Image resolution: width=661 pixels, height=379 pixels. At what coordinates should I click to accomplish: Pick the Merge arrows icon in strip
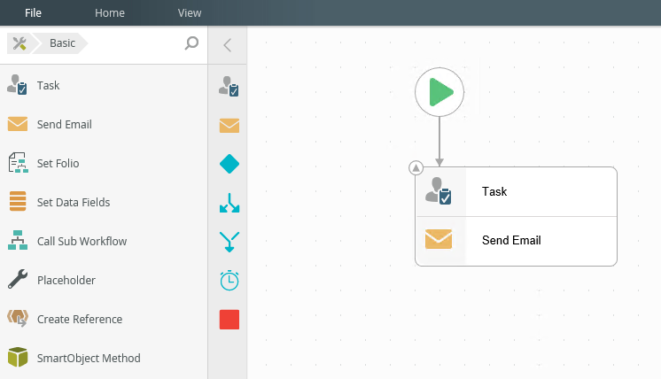pyautogui.click(x=229, y=242)
